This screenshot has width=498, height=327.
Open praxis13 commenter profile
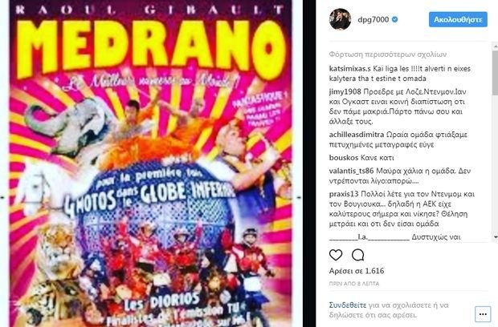344,194
